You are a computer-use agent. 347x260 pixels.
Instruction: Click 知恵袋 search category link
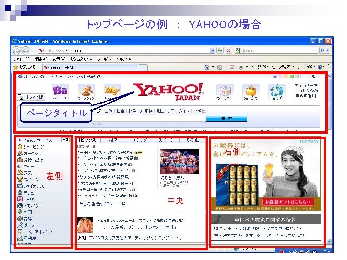pyautogui.click(x=146, y=111)
